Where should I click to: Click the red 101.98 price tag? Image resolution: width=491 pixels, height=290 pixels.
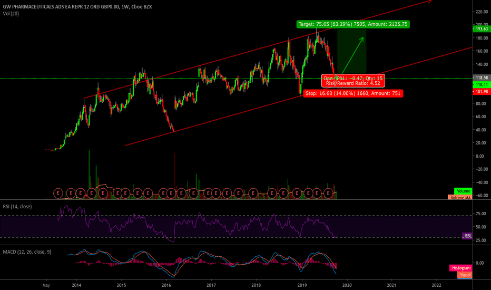[482, 92]
